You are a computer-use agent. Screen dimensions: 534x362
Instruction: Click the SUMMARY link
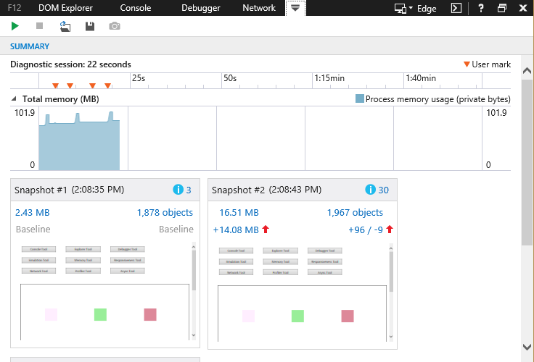30,46
